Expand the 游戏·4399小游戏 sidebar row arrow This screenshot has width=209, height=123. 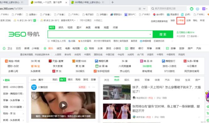coord(23,87)
